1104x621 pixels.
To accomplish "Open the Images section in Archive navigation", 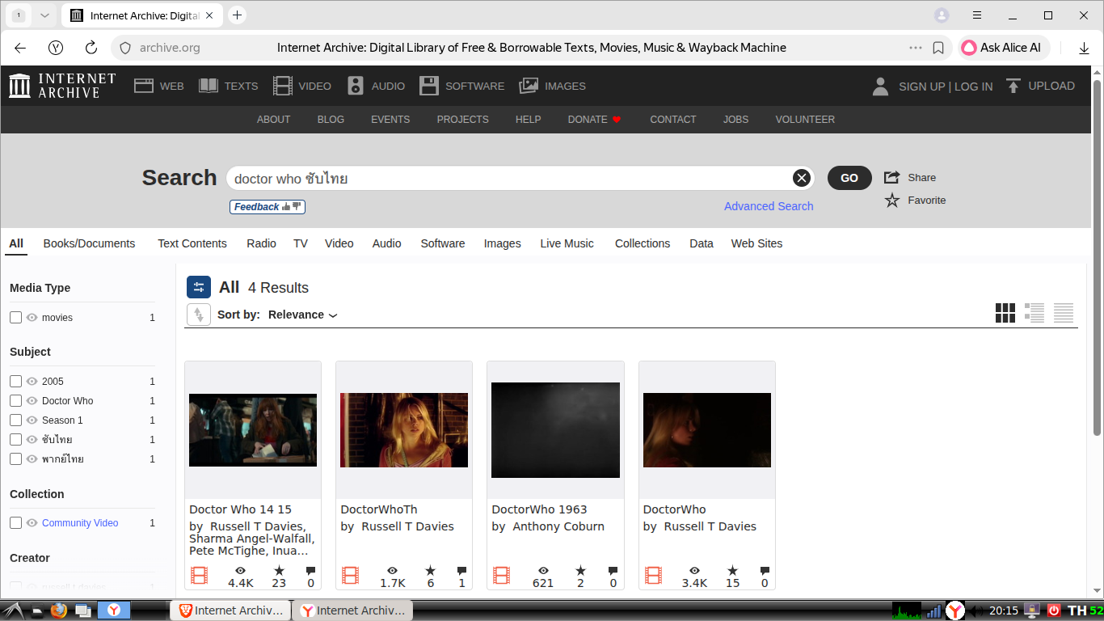I will 553,86.
